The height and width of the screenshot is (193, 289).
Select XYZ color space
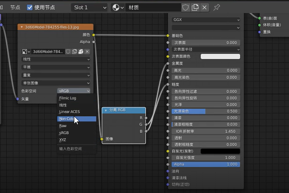(77, 140)
